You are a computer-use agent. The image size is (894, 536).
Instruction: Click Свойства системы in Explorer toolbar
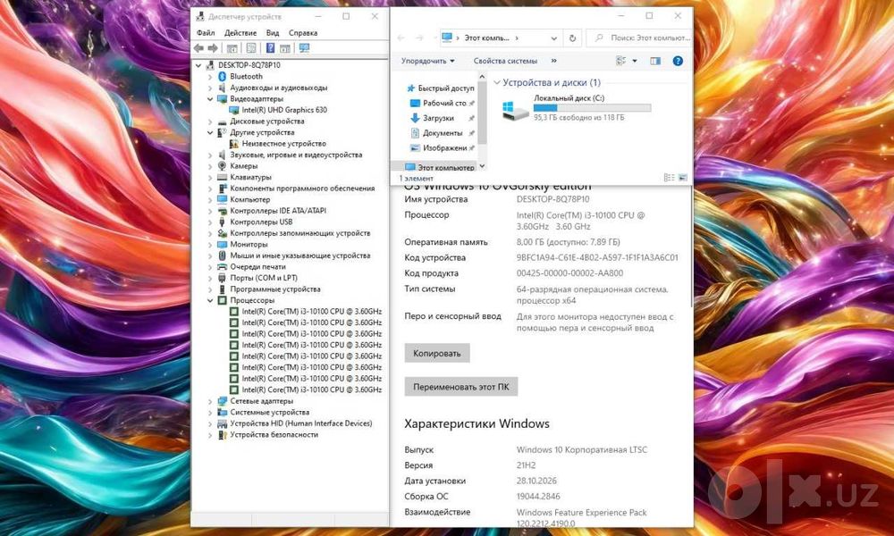click(505, 61)
